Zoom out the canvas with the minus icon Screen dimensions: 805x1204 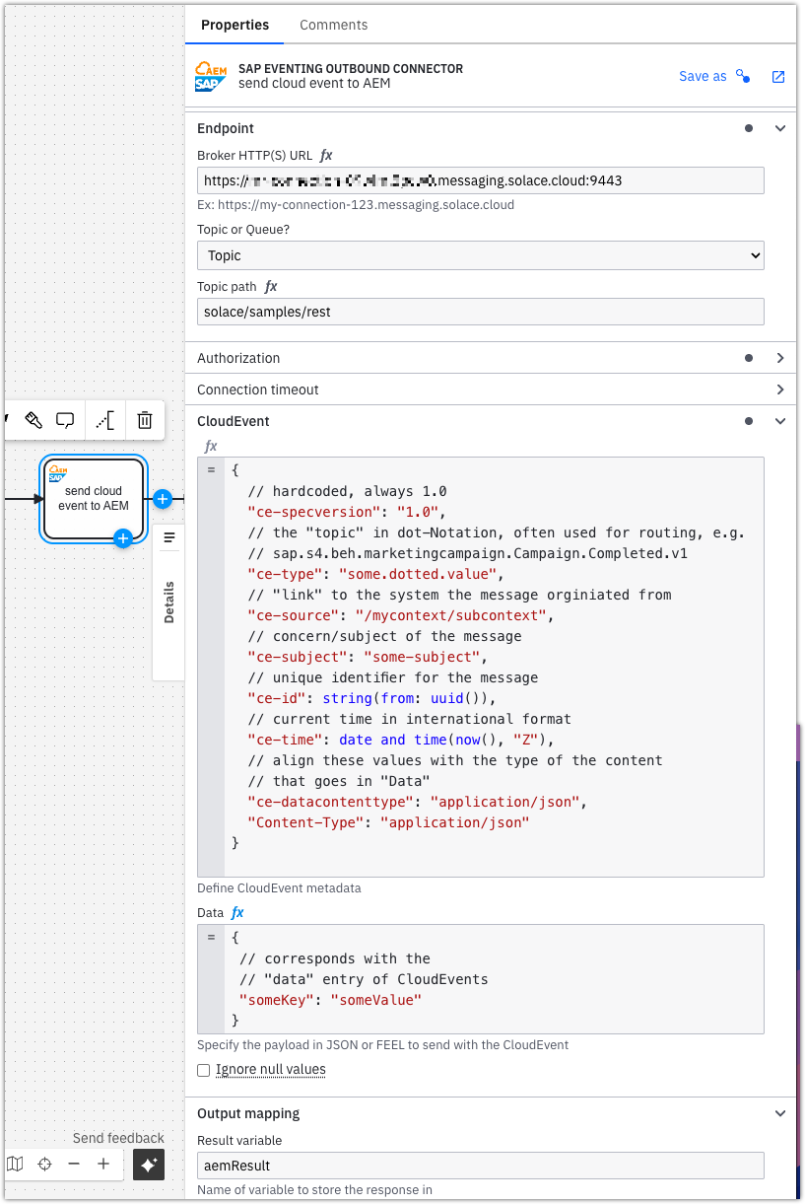[74, 1165]
